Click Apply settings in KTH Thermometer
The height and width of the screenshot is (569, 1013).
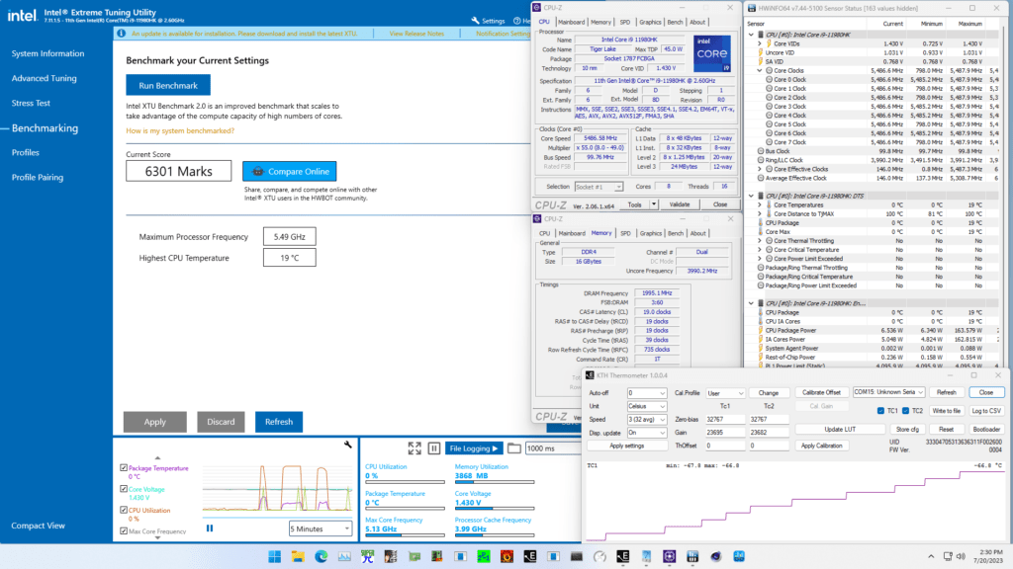(x=626, y=446)
